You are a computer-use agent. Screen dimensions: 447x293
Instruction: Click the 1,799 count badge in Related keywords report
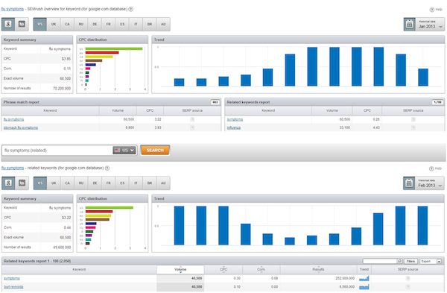(437, 102)
